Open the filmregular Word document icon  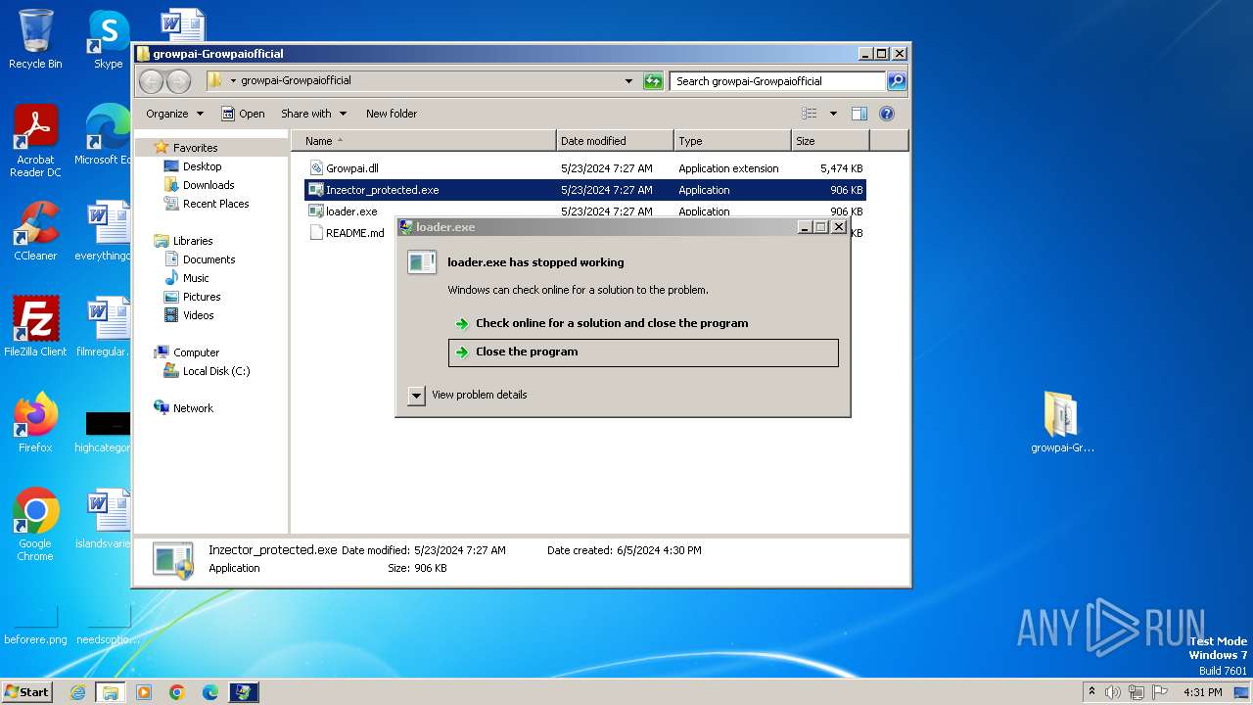(x=106, y=327)
